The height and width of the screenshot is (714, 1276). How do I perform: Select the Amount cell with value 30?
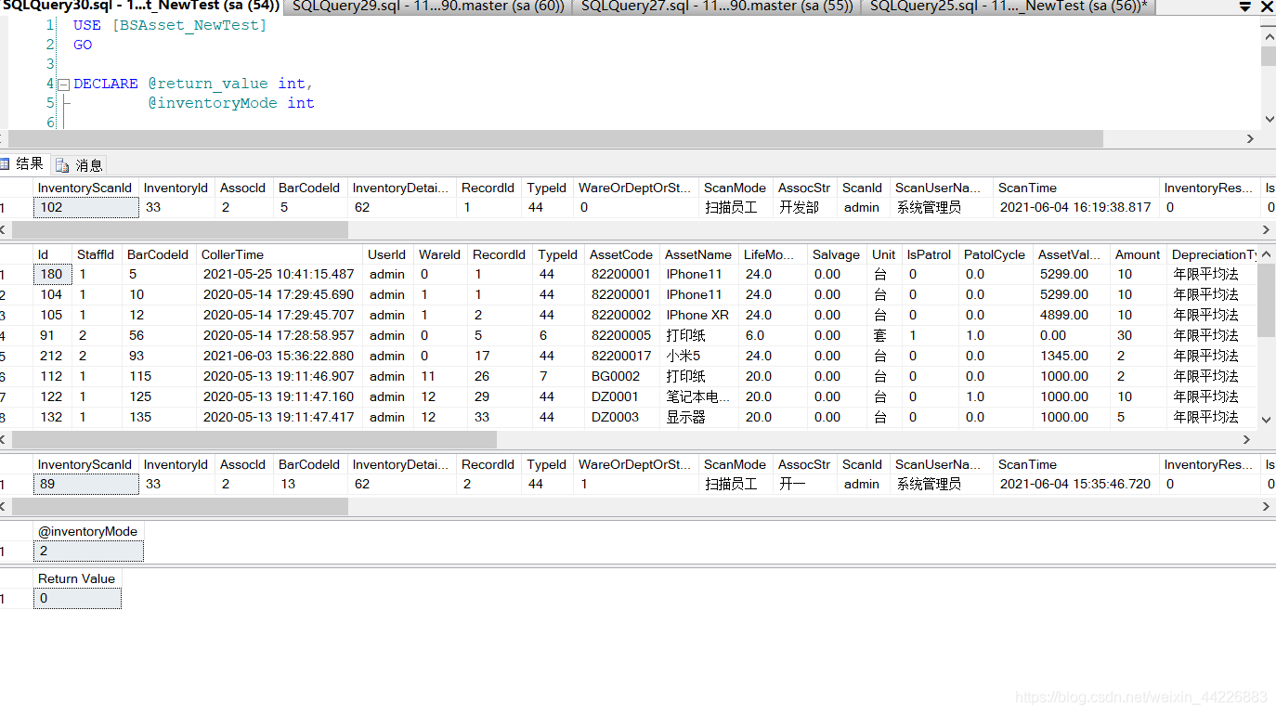click(x=1138, y=335)
